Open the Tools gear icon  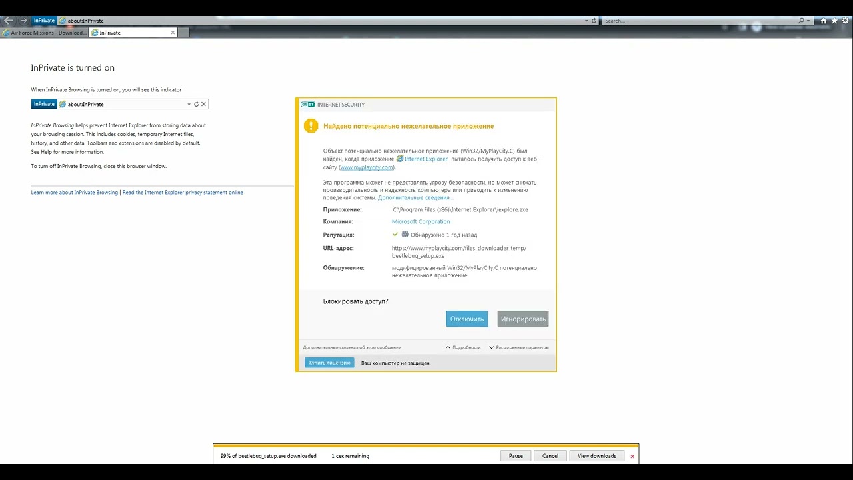coord(844,21)
